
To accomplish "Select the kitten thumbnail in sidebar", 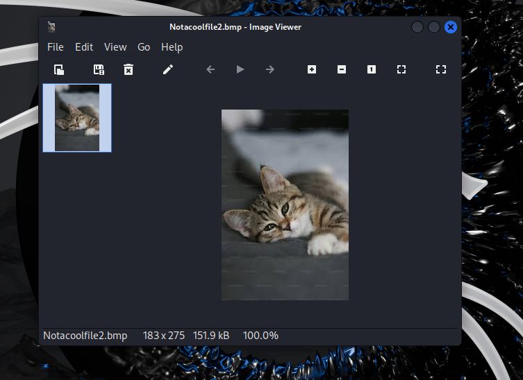I will coord(77,118).
